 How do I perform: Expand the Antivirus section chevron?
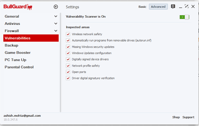coord(56,24)
